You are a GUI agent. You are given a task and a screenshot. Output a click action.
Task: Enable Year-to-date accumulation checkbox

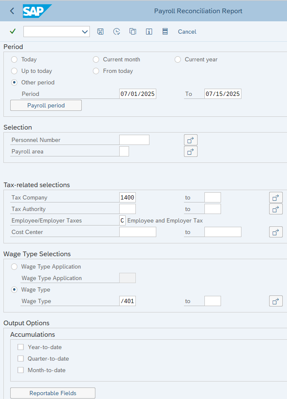pos(20,347)
